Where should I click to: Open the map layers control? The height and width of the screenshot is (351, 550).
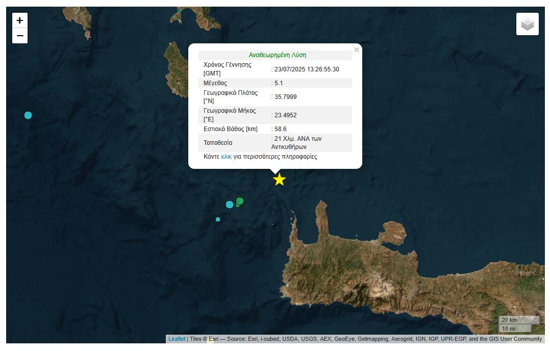[x=527, y=24]
